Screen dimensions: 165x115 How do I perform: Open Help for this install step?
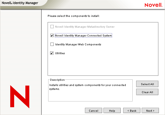pyautogui.click(x=112, y=111)
